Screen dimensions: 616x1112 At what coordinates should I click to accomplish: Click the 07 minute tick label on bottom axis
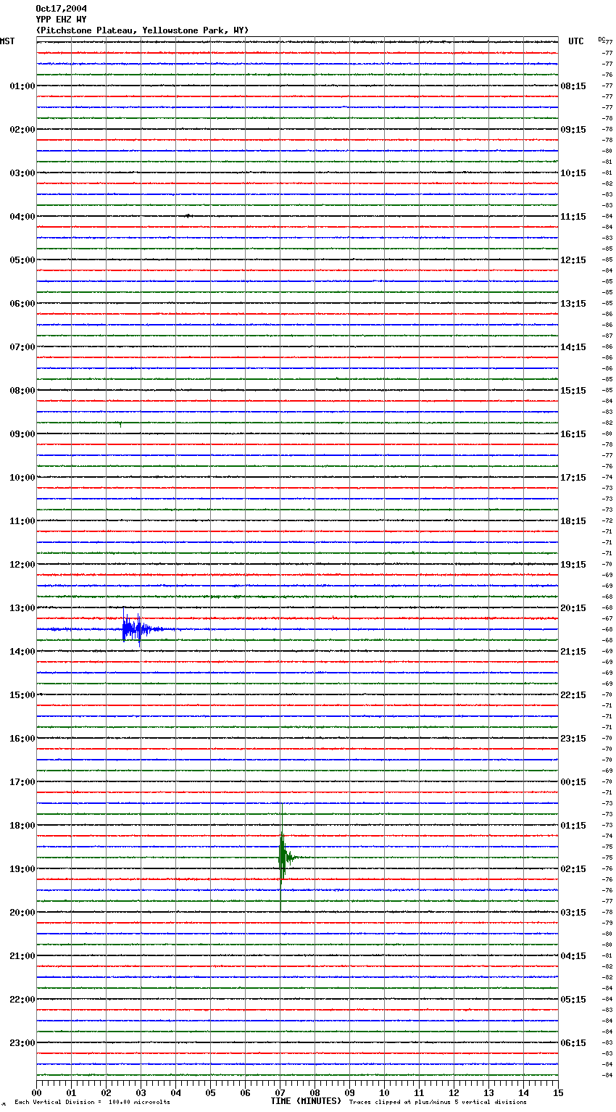280,1092
